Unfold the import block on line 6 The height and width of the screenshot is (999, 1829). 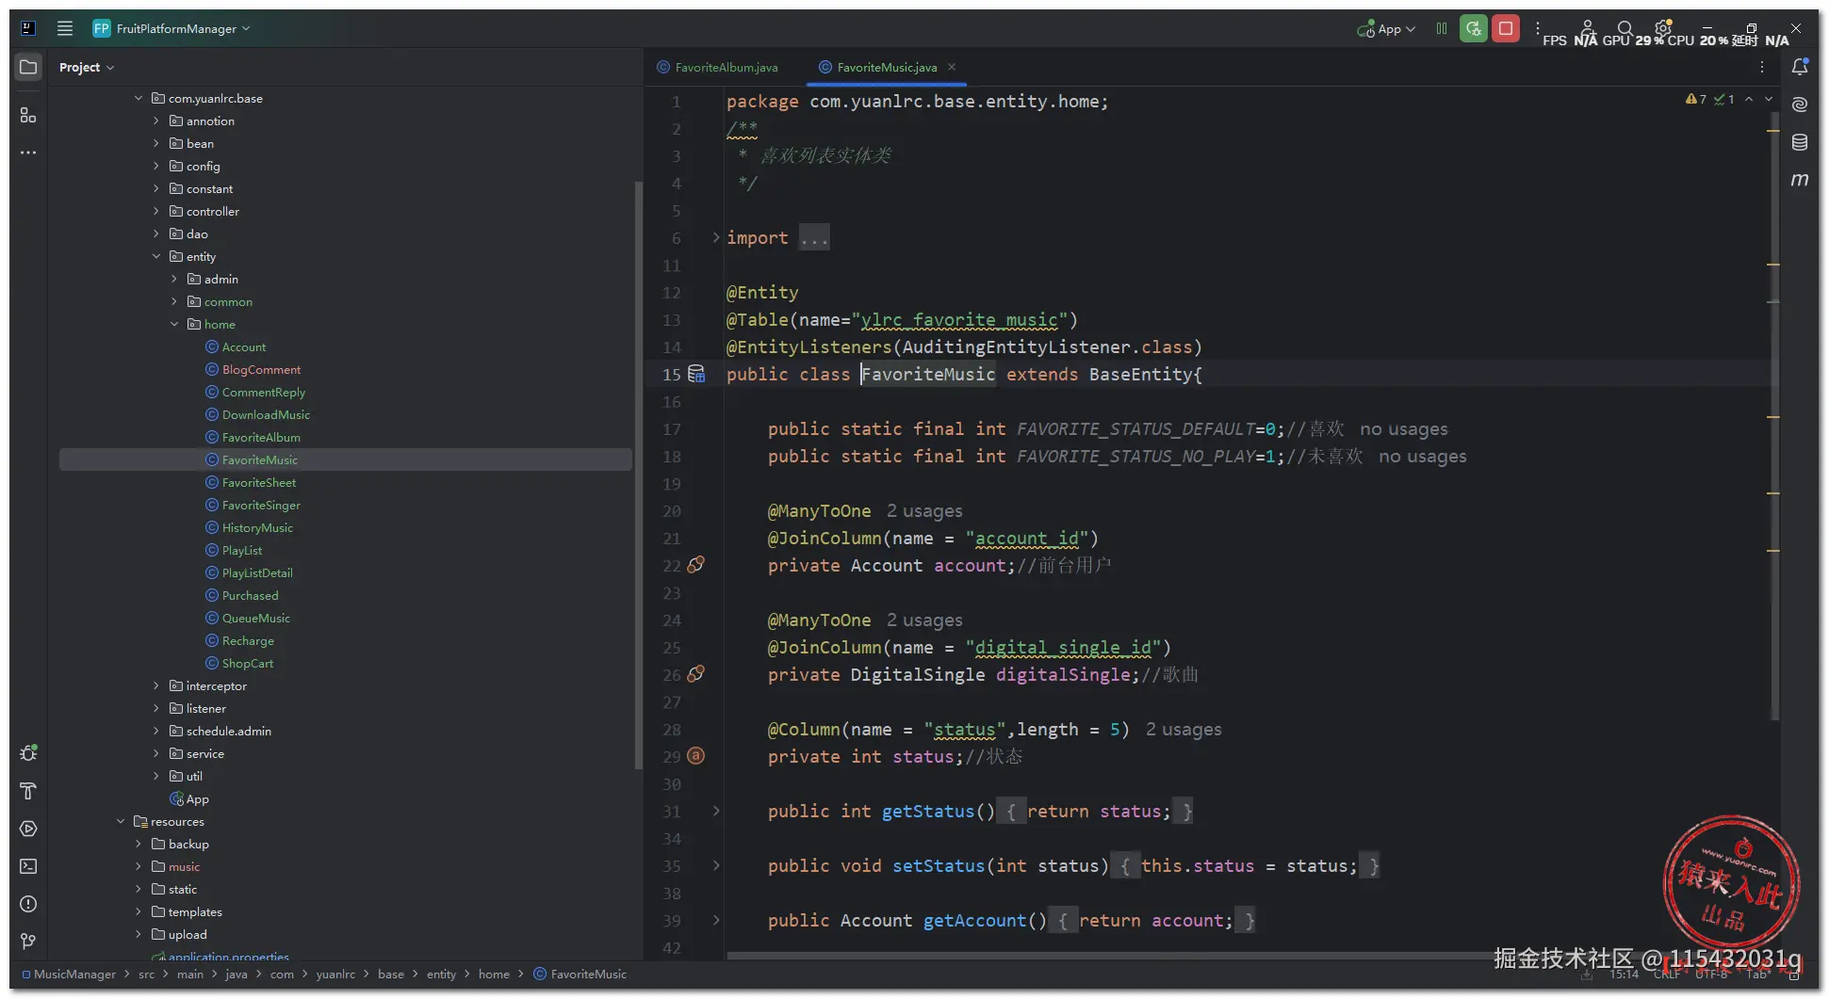tap(716, 237)
